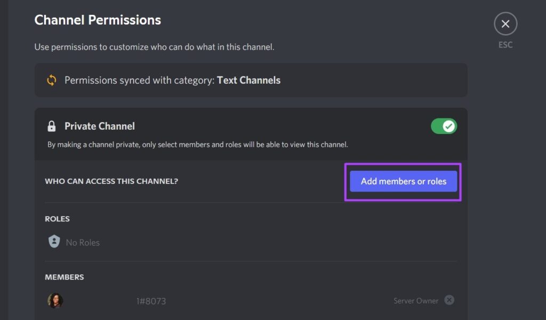The width and height of the screenshot is (546, 320).
Task: Click the ROLES section header
Action: coord(57,219)
